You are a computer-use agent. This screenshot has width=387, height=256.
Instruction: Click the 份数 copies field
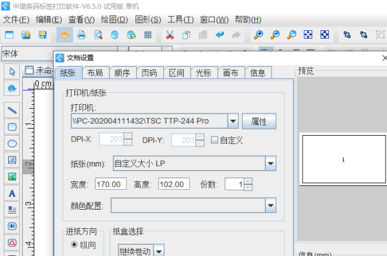click(235, 184)
